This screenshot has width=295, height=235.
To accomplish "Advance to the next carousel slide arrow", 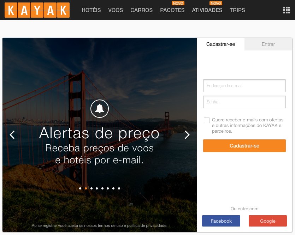I will click(187, 135).
